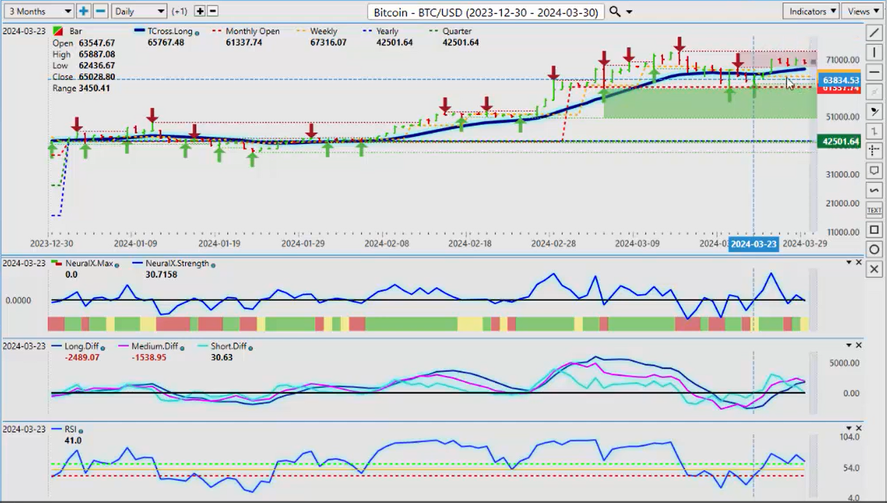Open the Daily interval dropdown

tap(140, 11)
